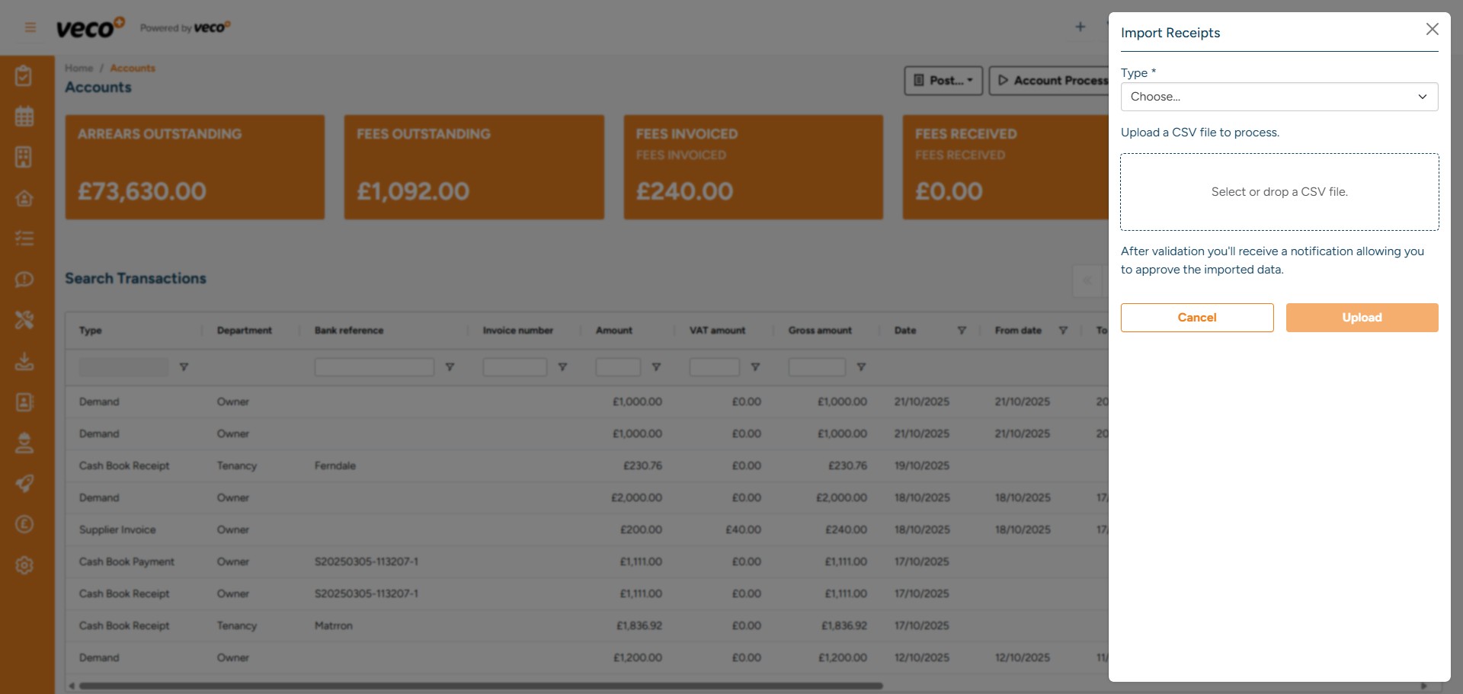
Task: Open the Date column filter
Action: pos(962,331)
